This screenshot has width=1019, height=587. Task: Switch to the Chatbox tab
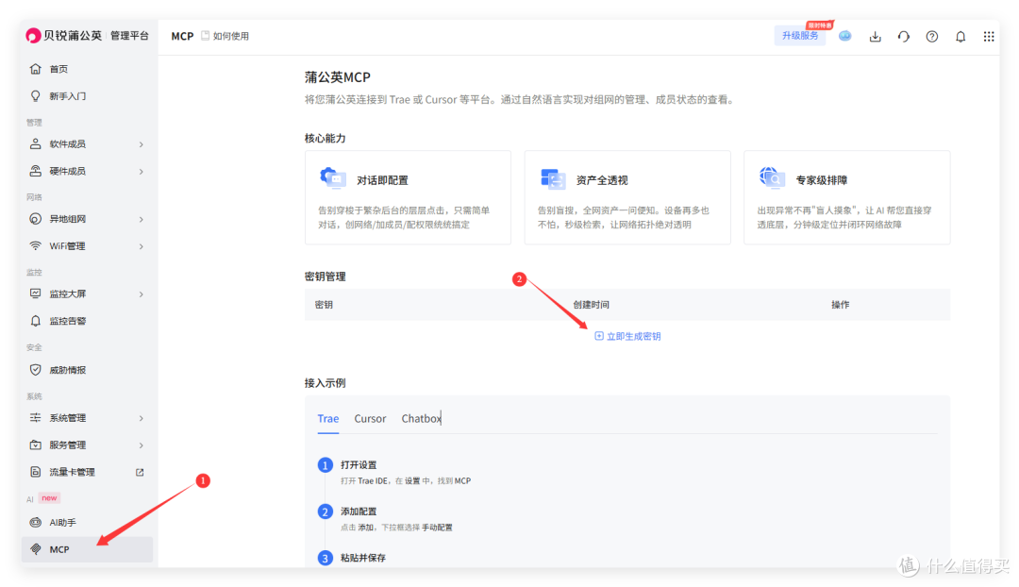coord(421,419)
